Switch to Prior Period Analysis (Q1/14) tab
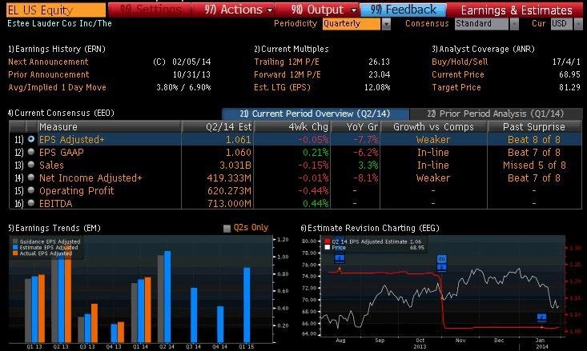The image size is (587, 351). coord(496,114)
